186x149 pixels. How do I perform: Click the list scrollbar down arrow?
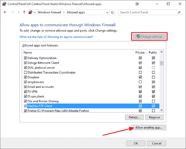pos(162,110)
